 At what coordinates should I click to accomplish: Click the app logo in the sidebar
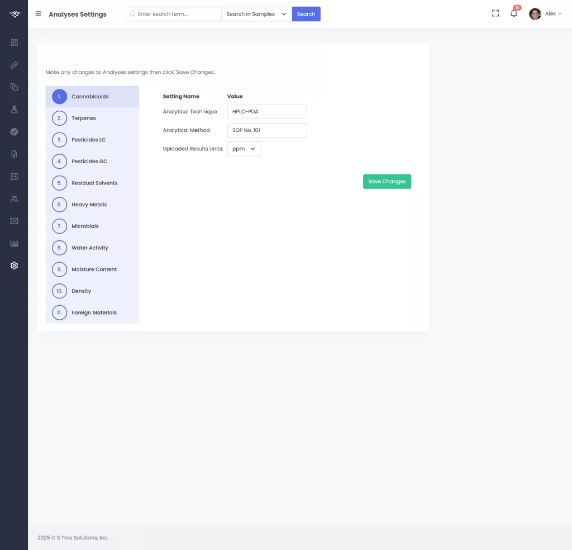click(15, 14)
